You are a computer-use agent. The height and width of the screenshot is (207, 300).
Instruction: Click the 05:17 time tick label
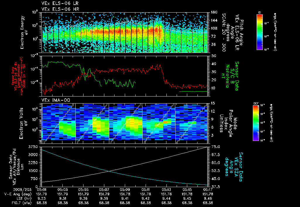click(x=208, y=190)
